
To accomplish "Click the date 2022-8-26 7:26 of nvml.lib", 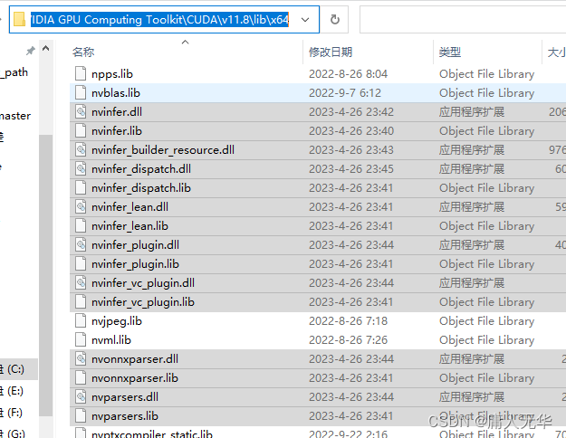I will (348, 340).
